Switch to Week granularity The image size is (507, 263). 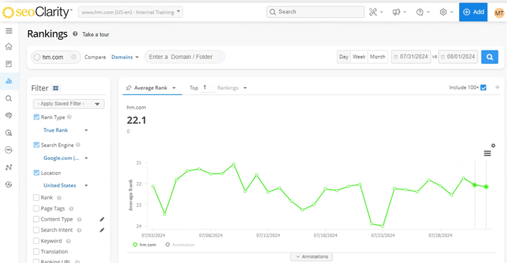[359, 57]
